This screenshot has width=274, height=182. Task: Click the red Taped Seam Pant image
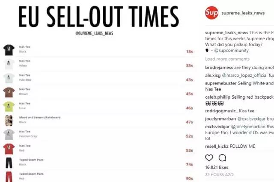(x=9, y=176)
